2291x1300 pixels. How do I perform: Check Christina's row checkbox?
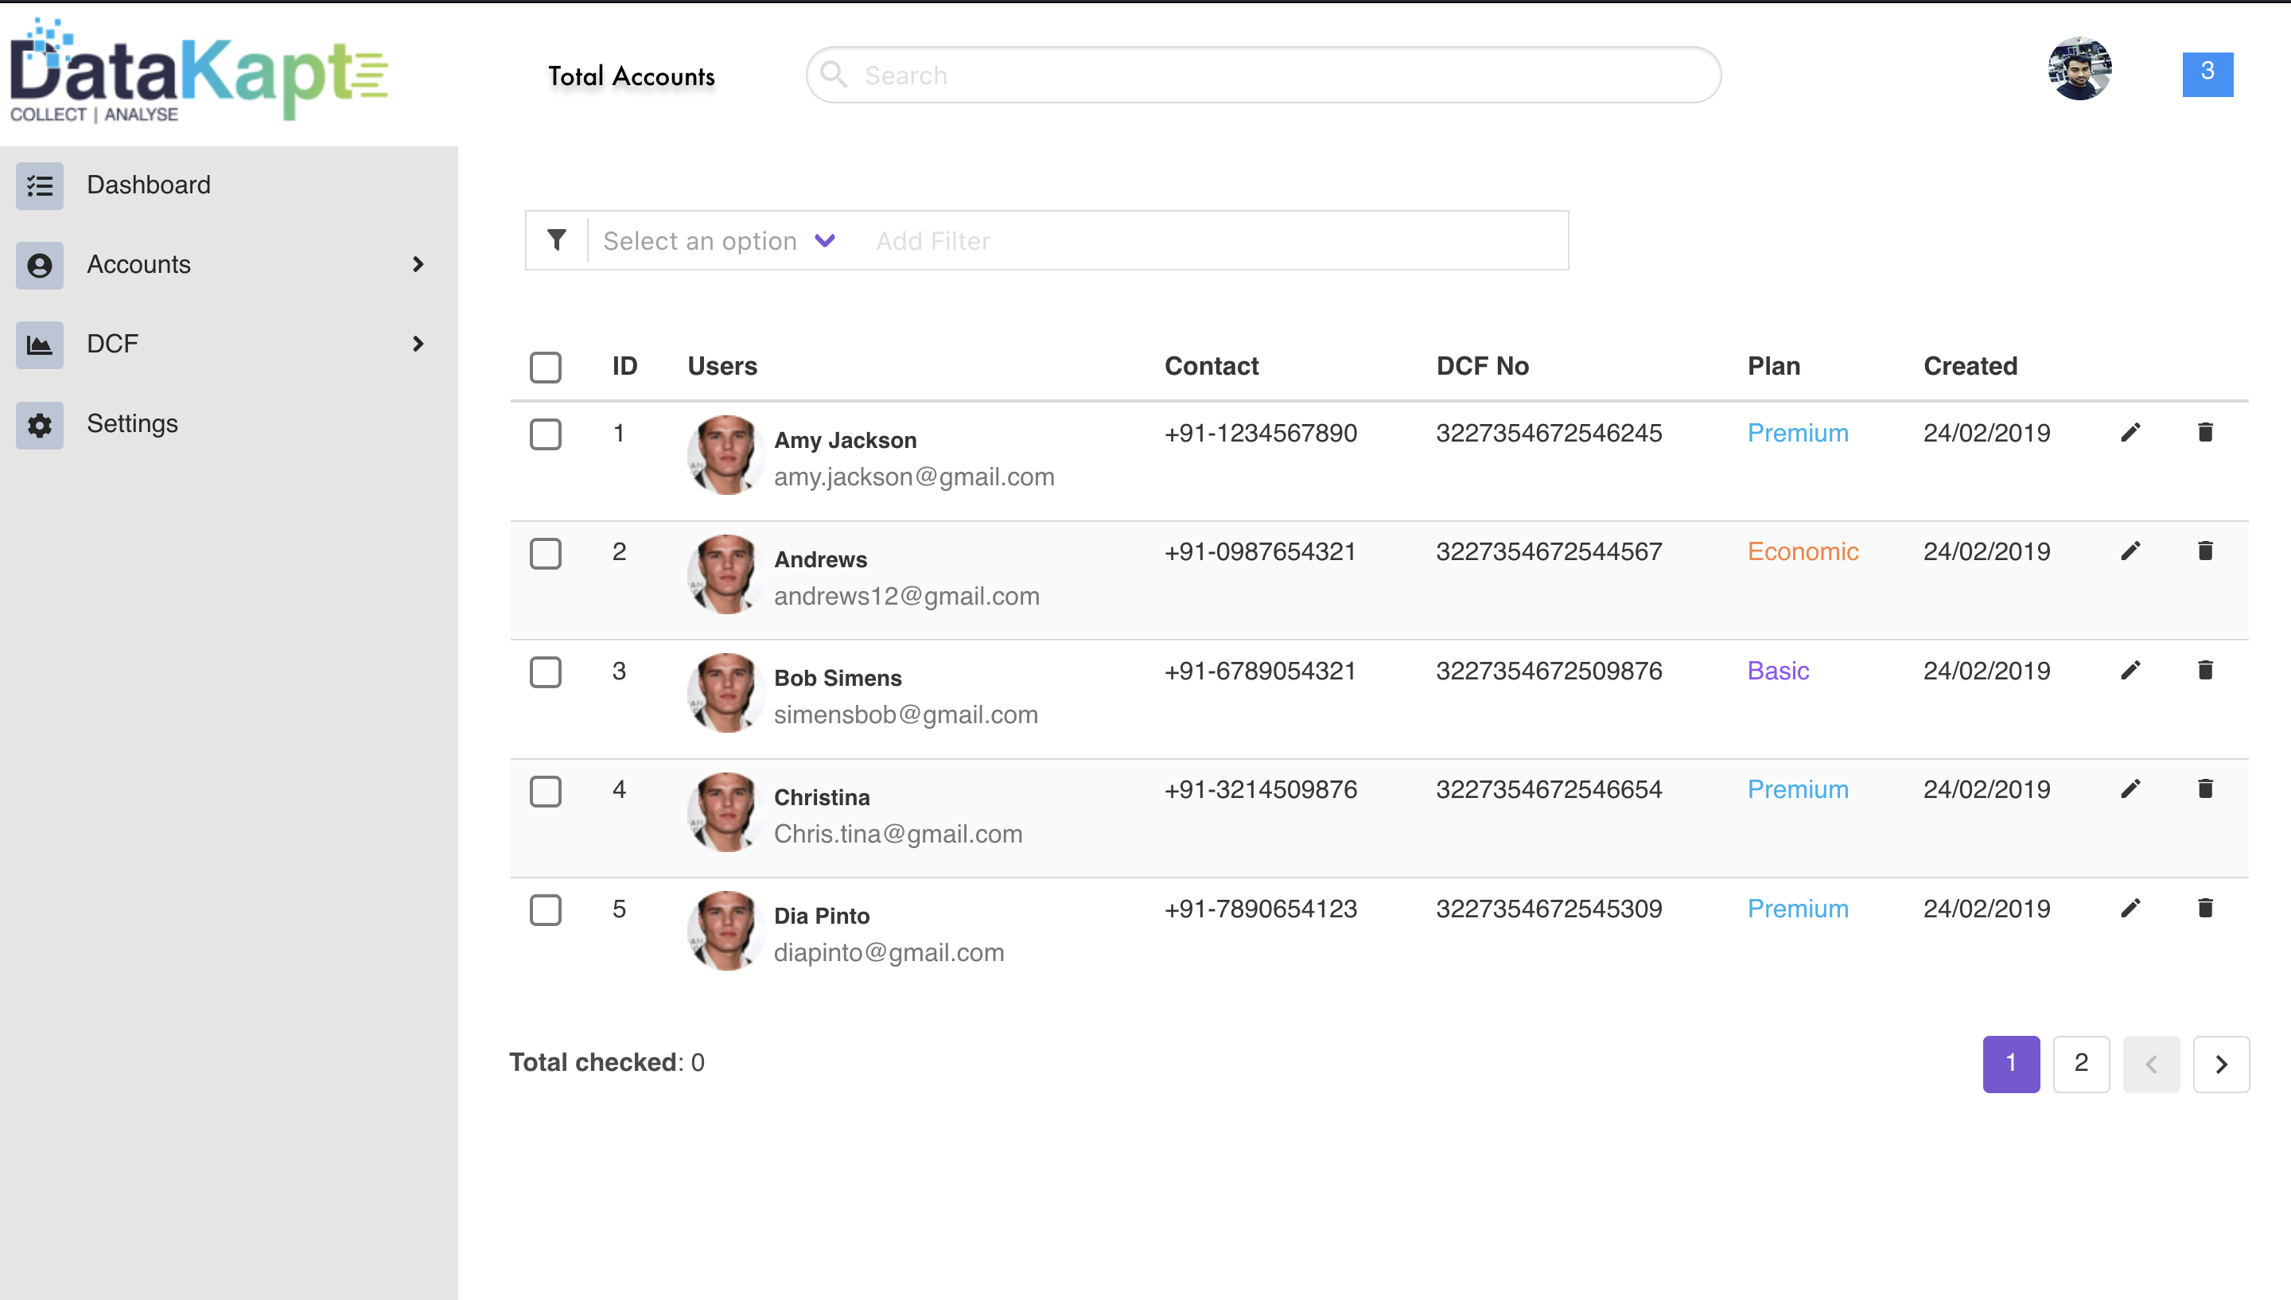(546, 791)
